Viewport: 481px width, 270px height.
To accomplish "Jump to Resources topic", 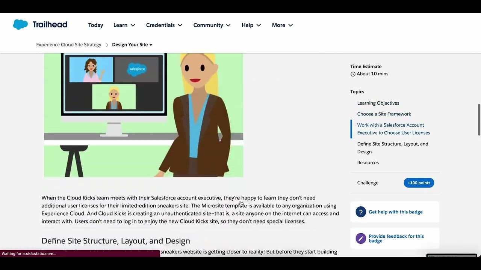I will click(x=368, y=163).
